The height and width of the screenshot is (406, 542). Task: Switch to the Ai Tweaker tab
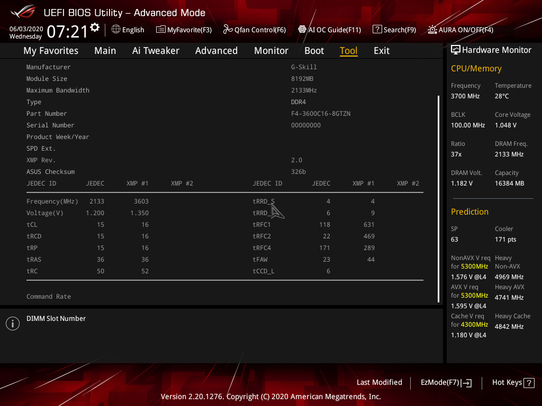click(x=156, y=50)
